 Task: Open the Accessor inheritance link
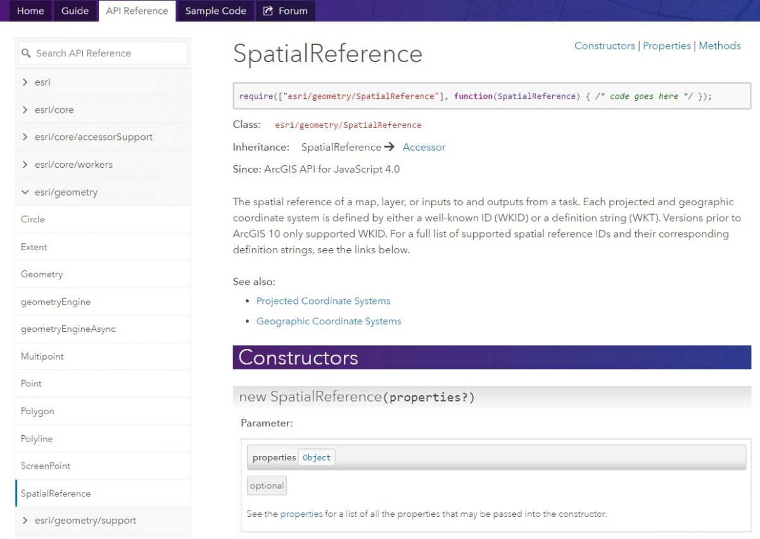tap(424, 147)
